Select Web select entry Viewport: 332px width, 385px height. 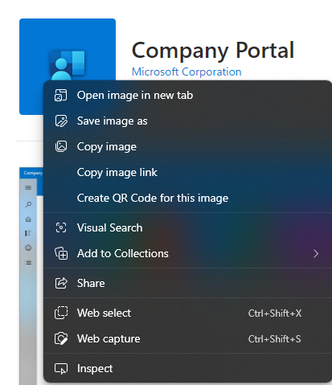[187, 313]
